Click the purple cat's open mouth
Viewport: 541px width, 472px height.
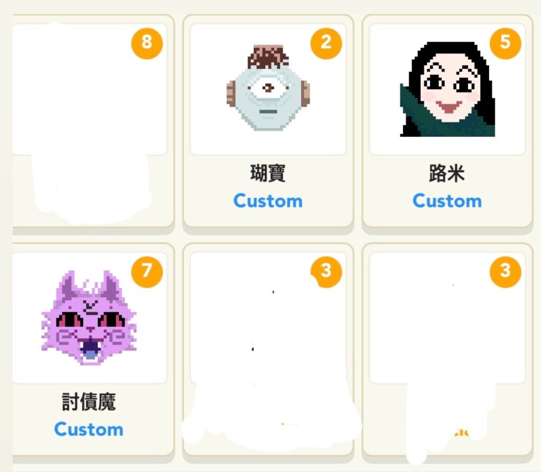click(x=90, y=349)
